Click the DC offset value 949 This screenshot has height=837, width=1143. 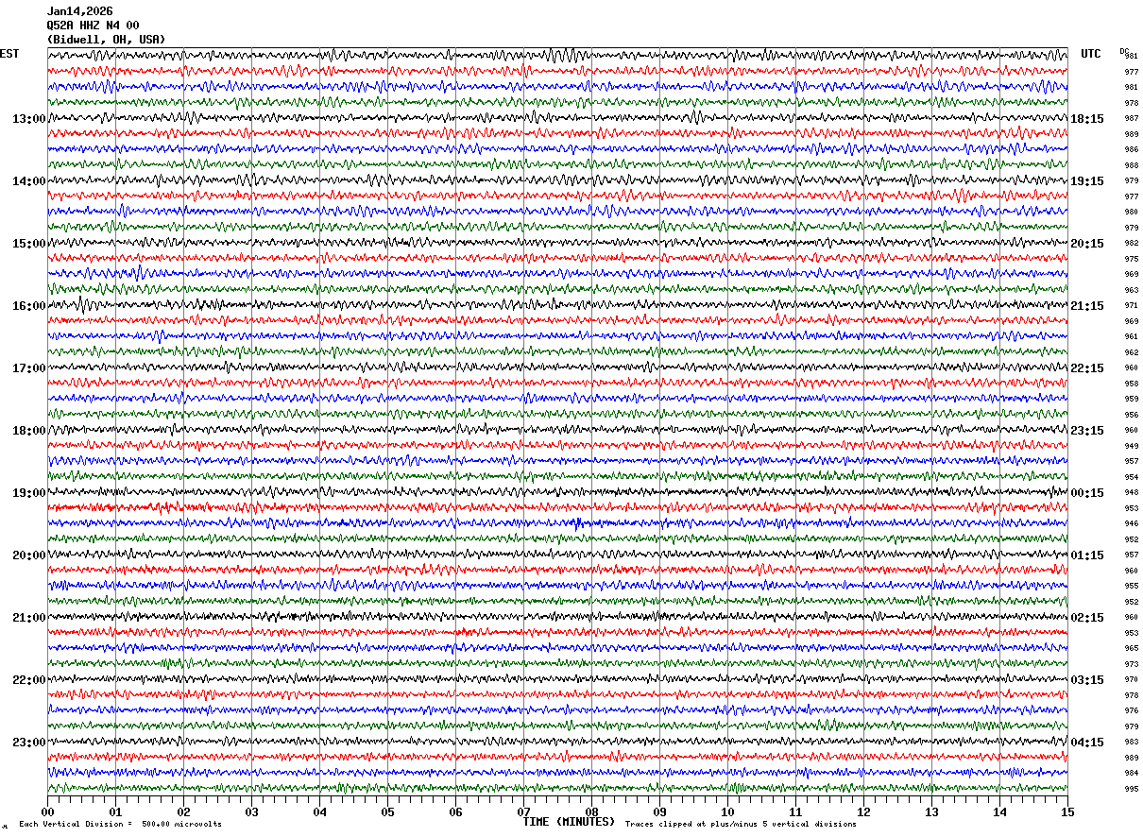click(1131, 446)
